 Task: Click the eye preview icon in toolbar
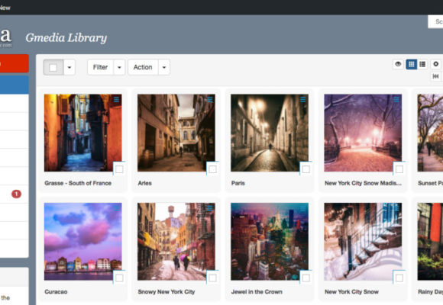coord(398,64)
